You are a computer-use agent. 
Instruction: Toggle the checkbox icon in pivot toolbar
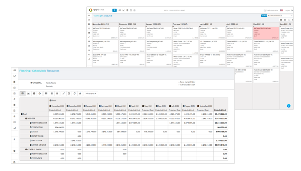(x=34, y=93)
